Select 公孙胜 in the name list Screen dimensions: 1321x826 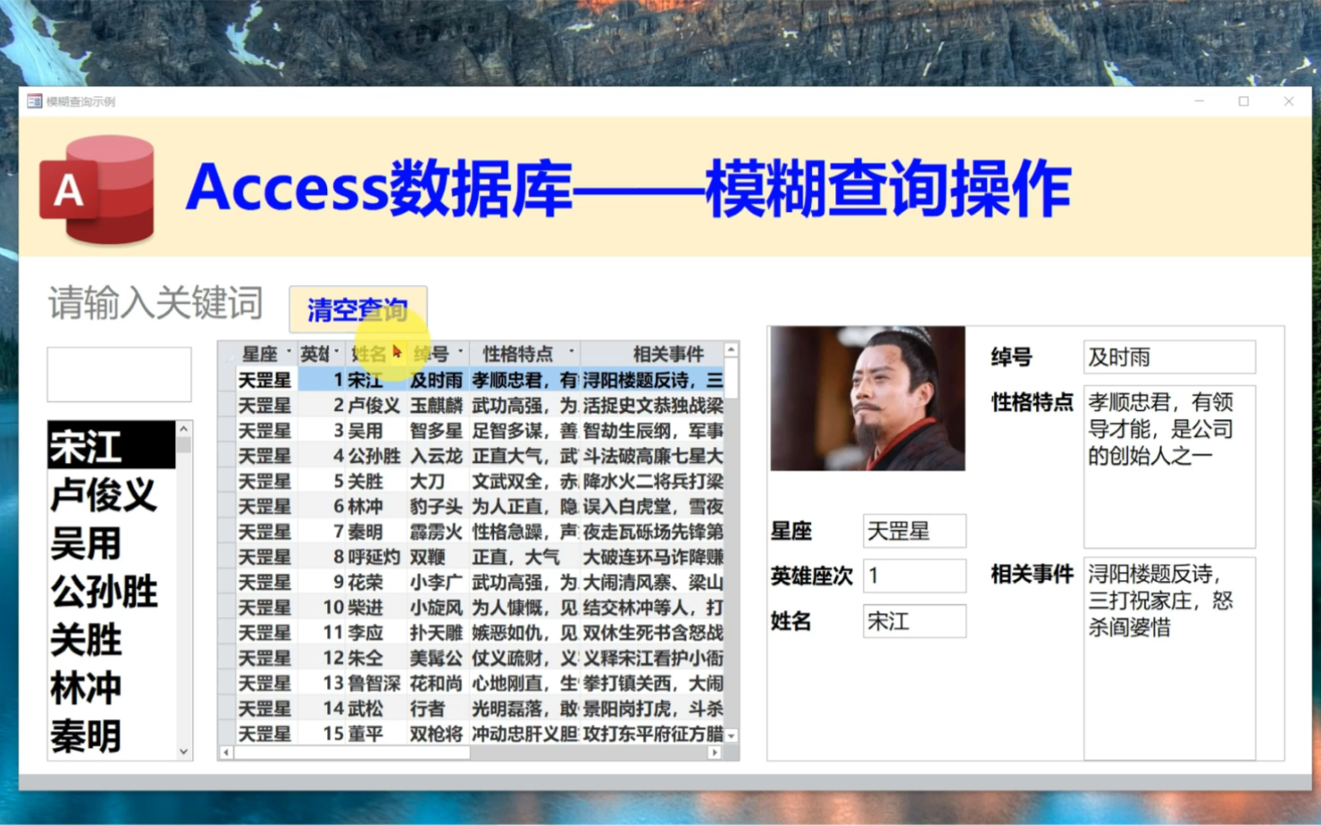point(112,591)
